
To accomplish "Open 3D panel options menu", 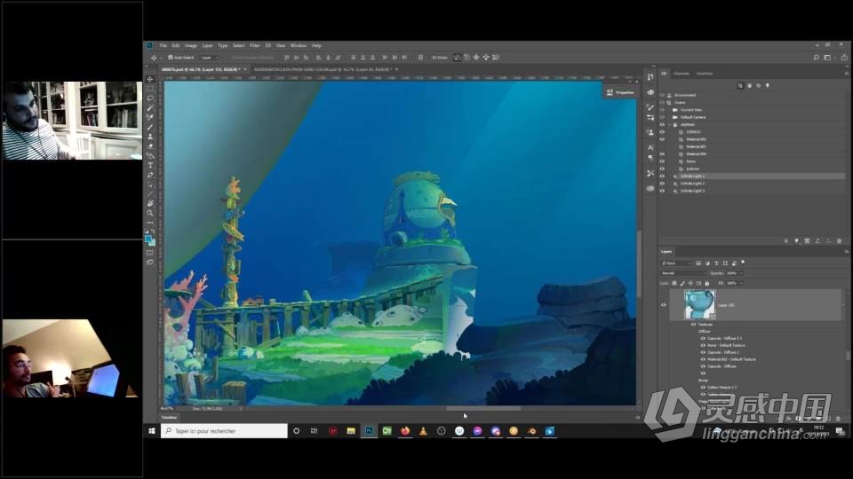I will [x=847, y=74].
